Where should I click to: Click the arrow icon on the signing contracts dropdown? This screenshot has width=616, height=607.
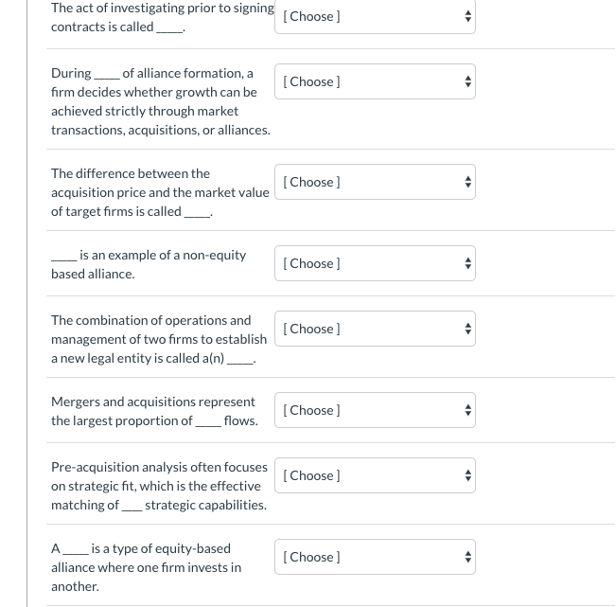coord(466,17)
